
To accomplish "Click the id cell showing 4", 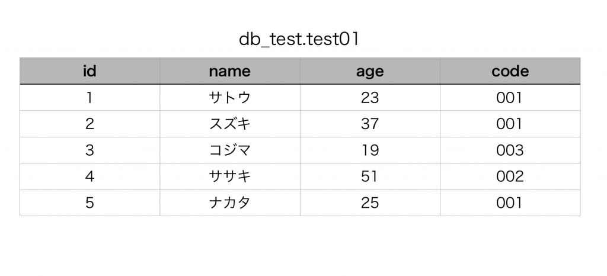I will [x=90, y=176].
